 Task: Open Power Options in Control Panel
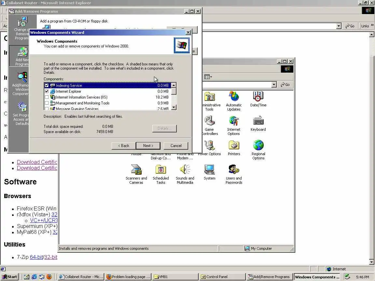click(x=210, y=148)
